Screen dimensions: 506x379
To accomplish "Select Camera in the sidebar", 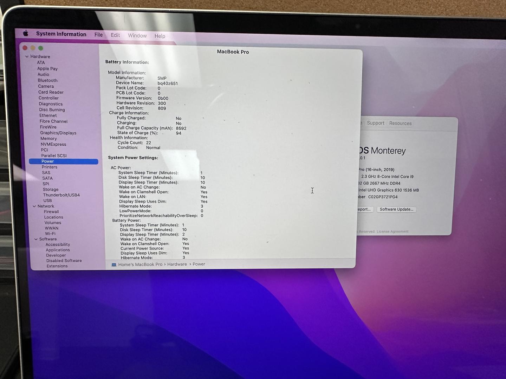I will click(46, 86).
